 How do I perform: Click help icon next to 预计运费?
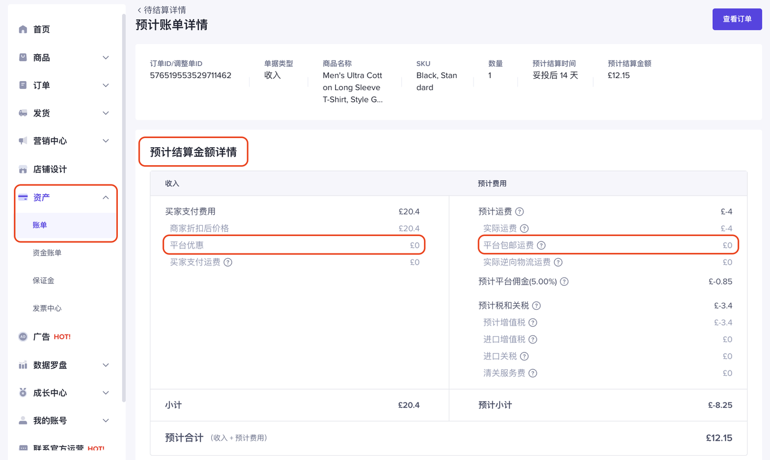click(x=520, y=212)
